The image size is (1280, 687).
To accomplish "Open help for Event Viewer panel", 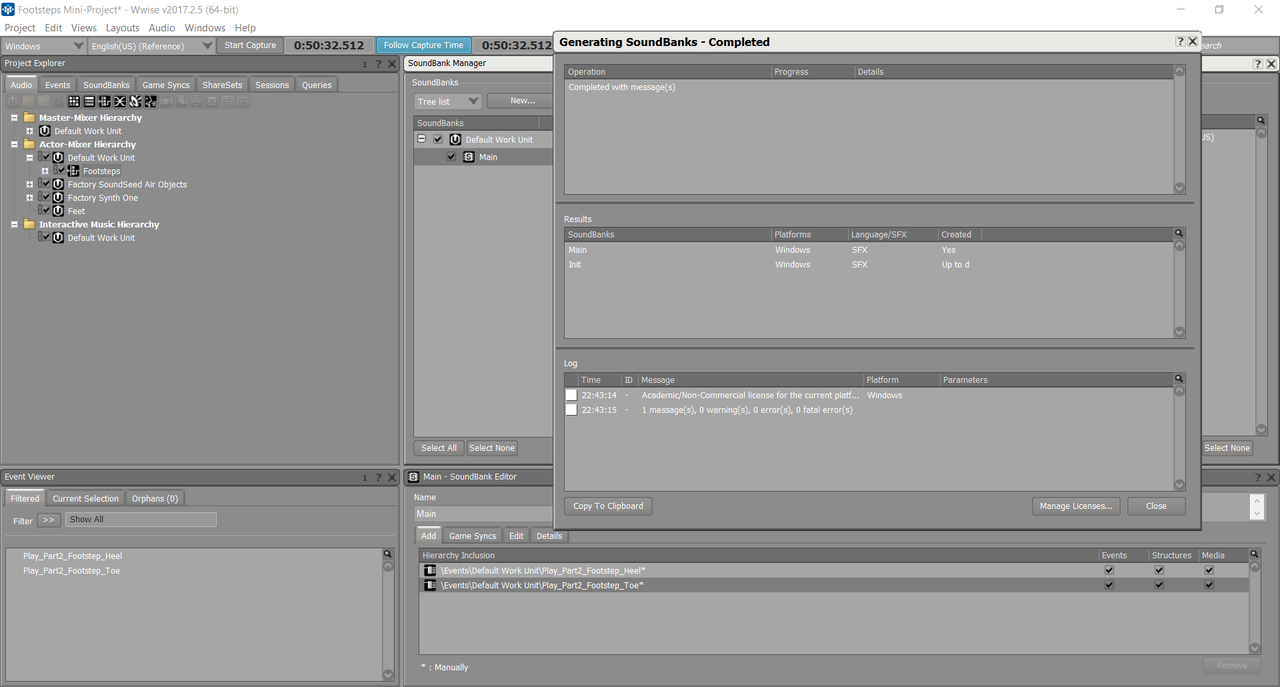I will pyautogui.click(x=378, y=478).
